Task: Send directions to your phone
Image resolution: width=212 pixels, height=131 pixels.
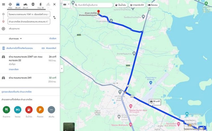Action: coord(18,48)
